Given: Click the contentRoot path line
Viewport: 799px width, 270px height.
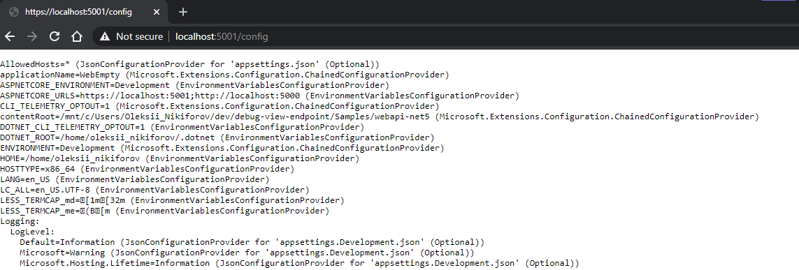Looking at the screenshot, I should (380, 117).
